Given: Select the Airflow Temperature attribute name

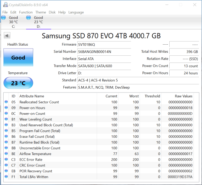Looking at the screenshot, I should coord(35,154).
